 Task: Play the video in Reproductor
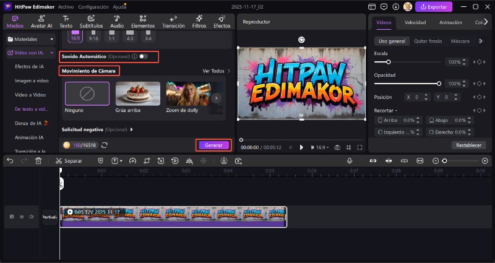(301, 147)
